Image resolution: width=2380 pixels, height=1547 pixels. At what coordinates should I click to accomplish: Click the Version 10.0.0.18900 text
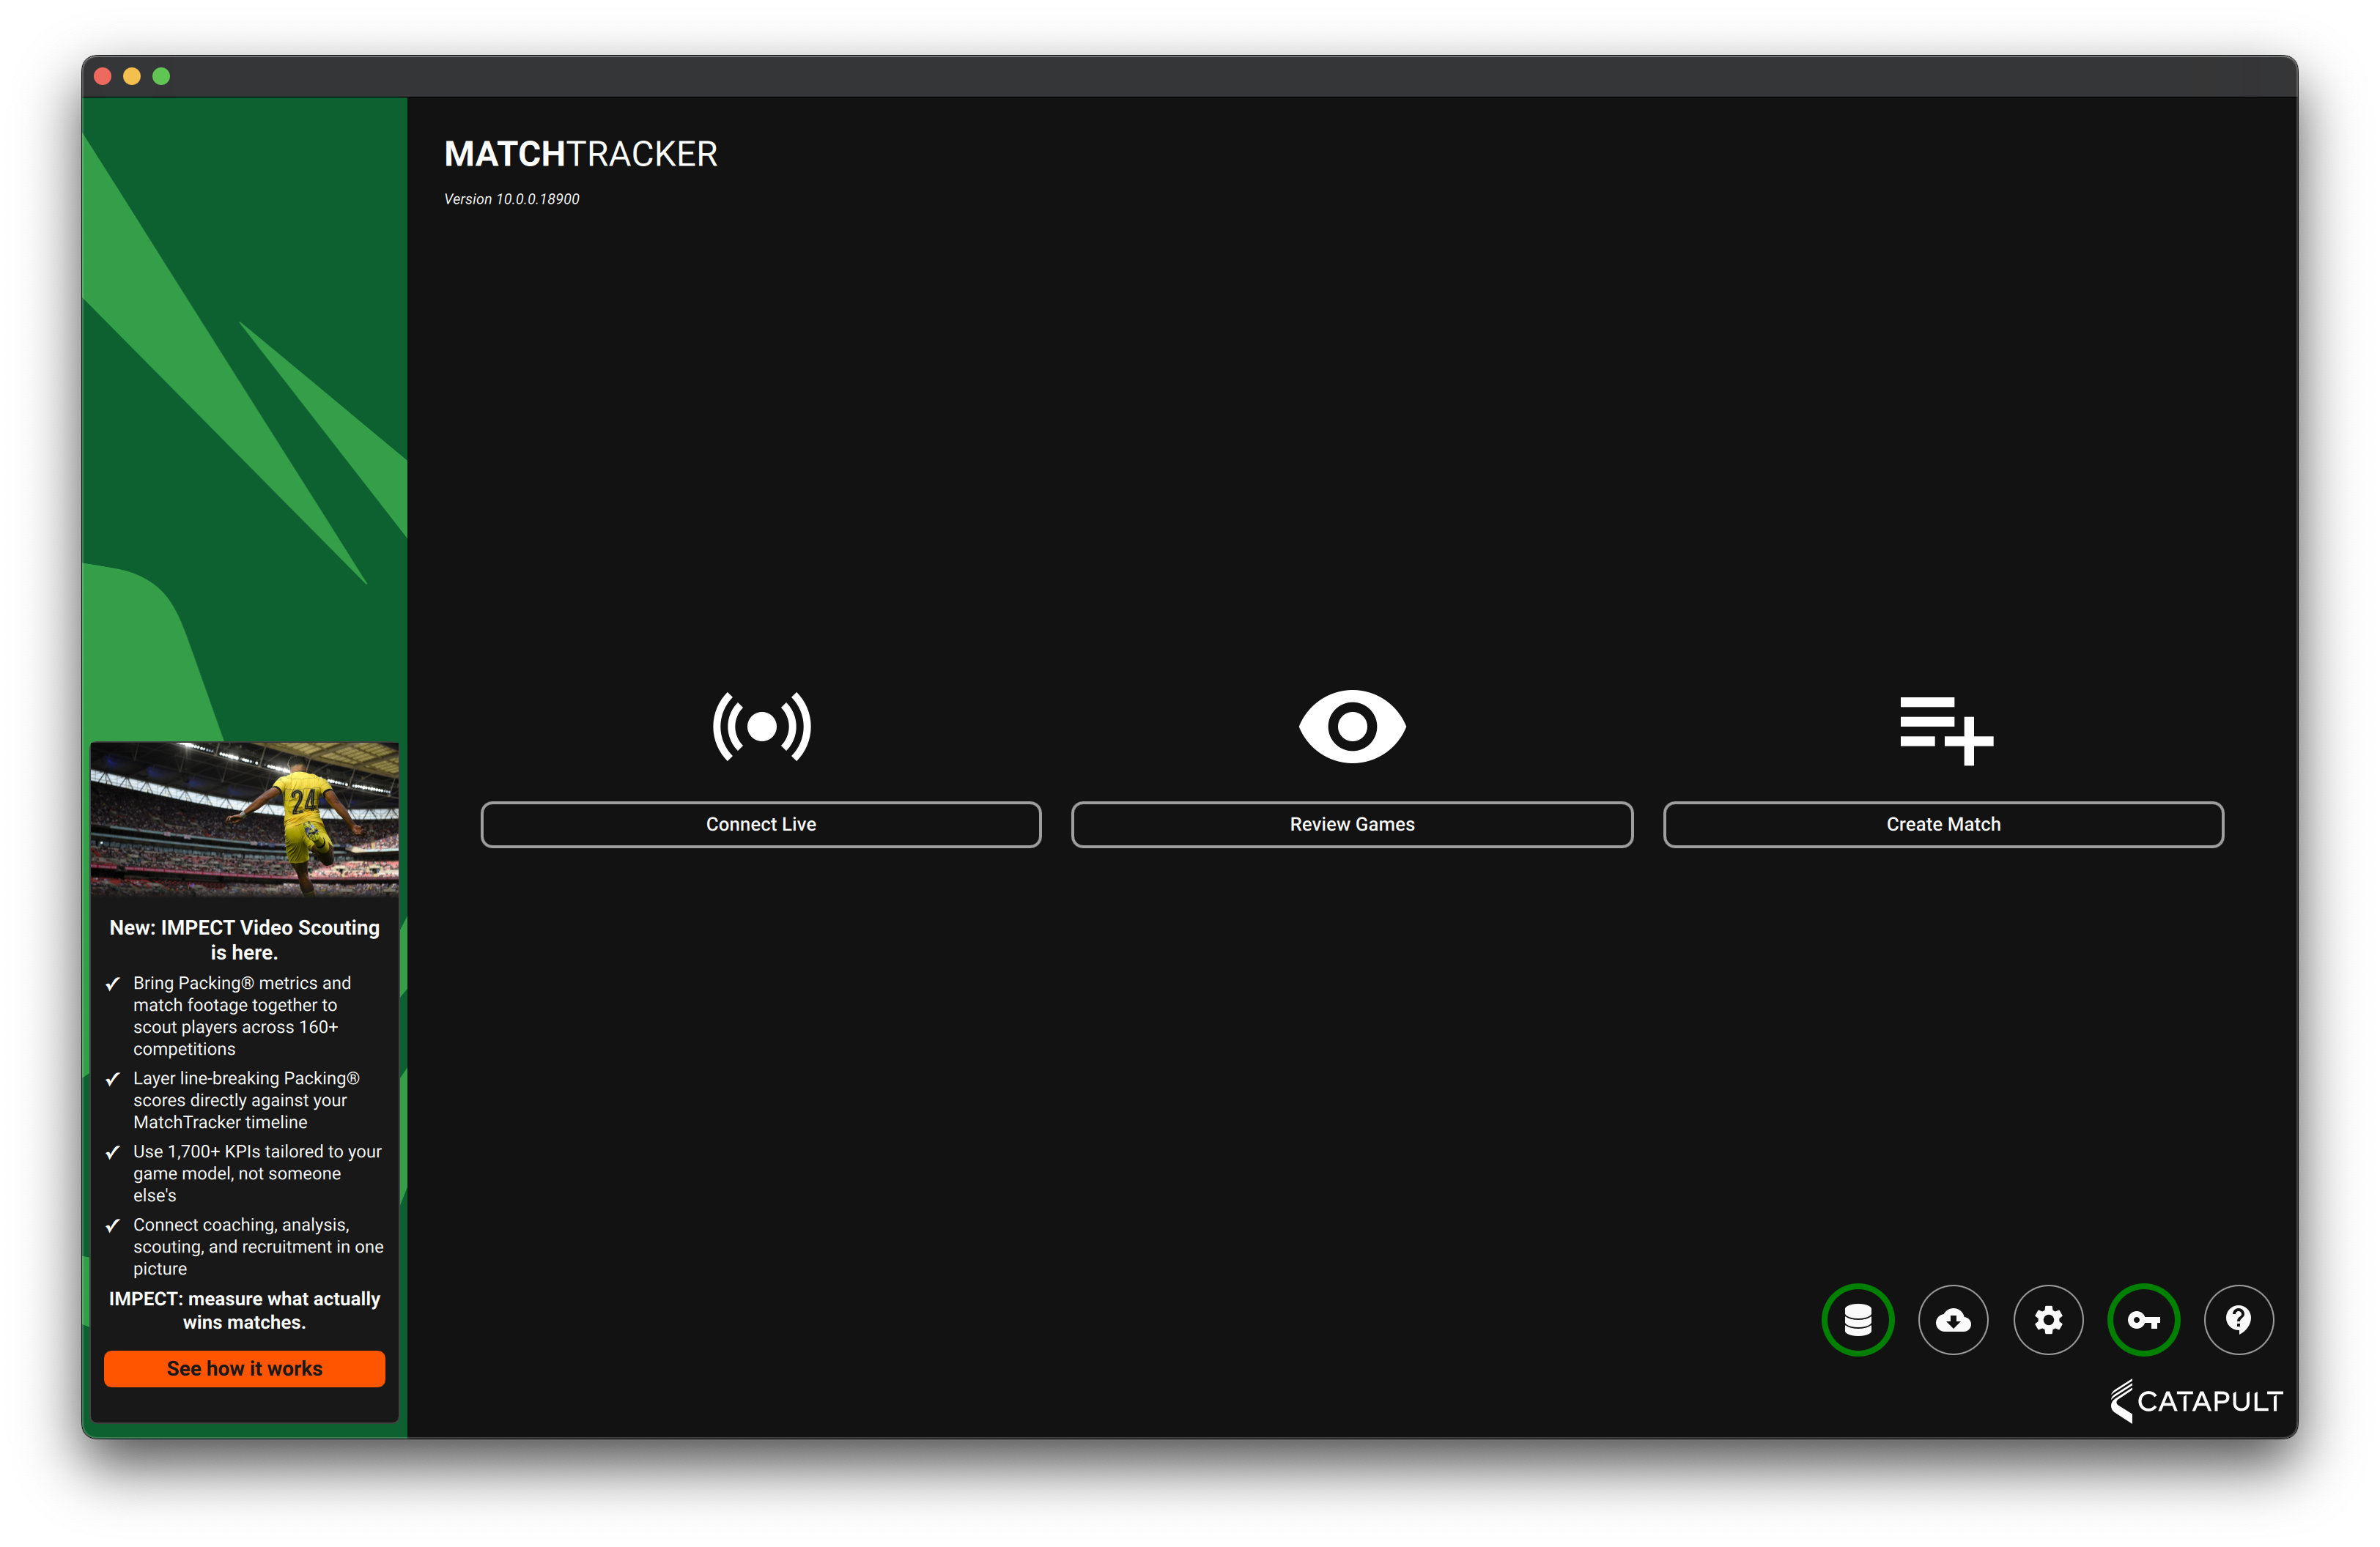[x=512, y=199]
